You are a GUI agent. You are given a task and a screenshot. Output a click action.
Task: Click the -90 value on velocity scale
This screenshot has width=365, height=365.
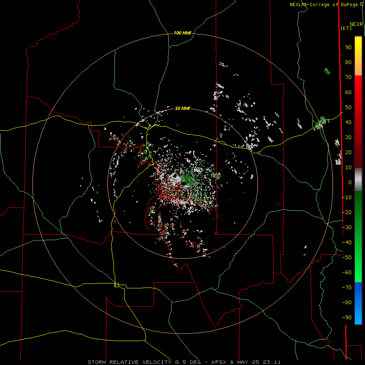tap(347, 317)
